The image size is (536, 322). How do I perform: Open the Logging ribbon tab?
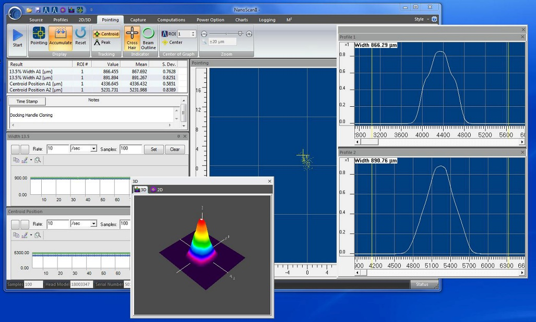tap(267, 20)
